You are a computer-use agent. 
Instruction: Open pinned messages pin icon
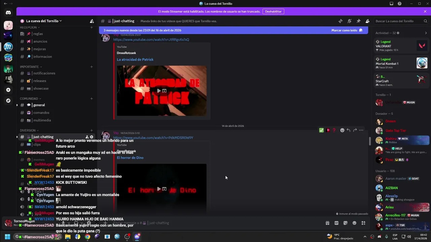click(x=359, y=21)
